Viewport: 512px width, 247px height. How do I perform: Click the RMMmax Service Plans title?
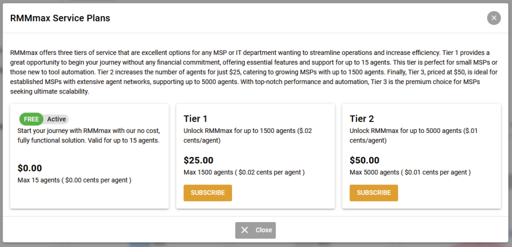tap(60, 18)
